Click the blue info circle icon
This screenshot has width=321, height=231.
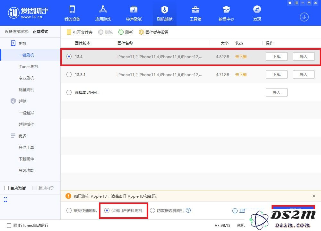coord(235,211)
